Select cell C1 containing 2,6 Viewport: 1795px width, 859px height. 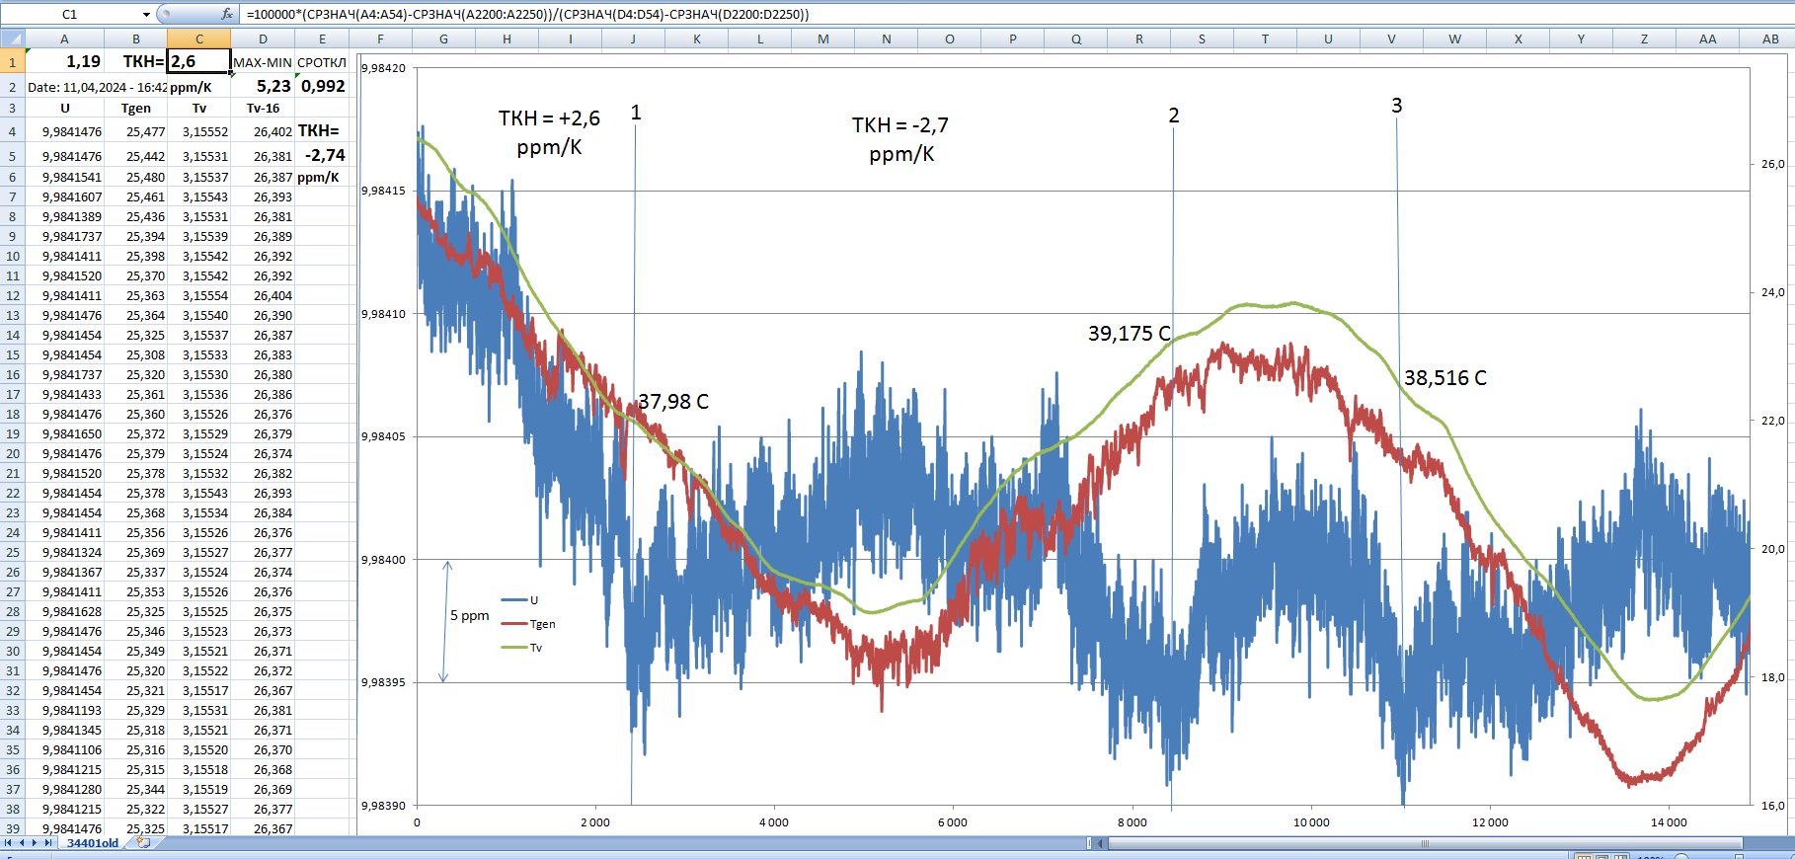click(x=199, y=61)
